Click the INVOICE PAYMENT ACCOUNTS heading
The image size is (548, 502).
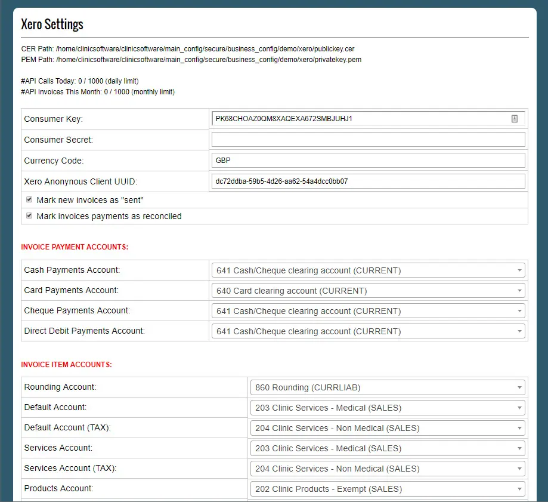(75, 247)
